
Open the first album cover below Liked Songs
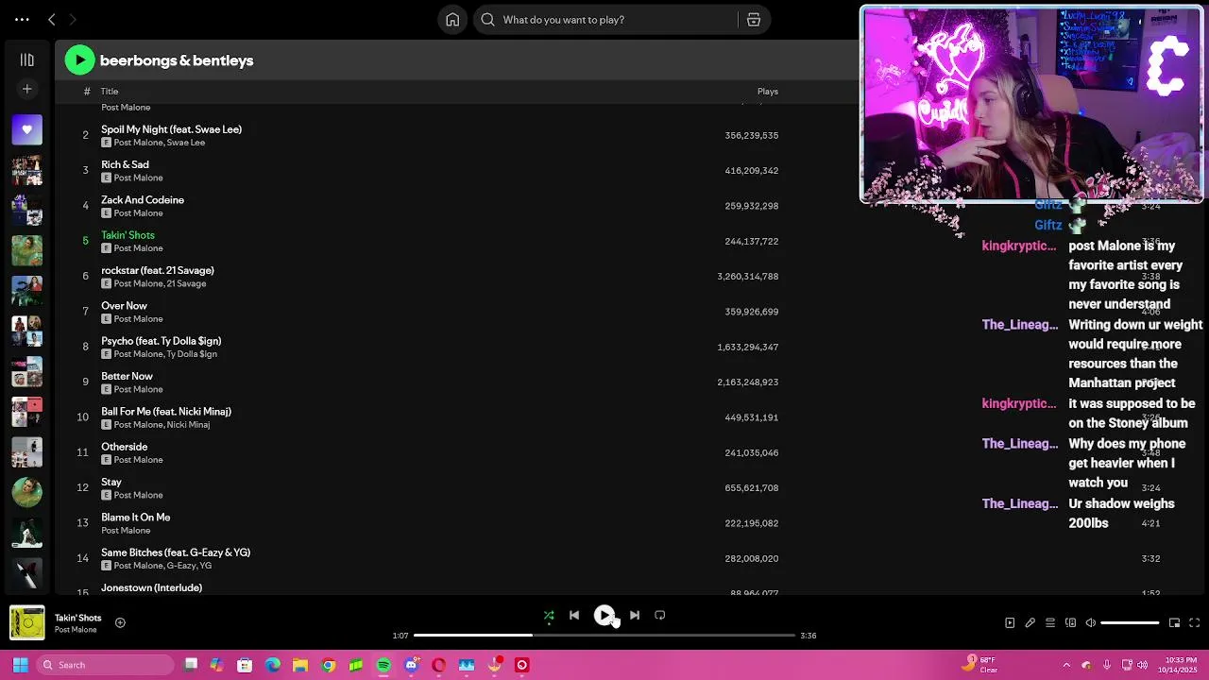(x=26, y=170)
